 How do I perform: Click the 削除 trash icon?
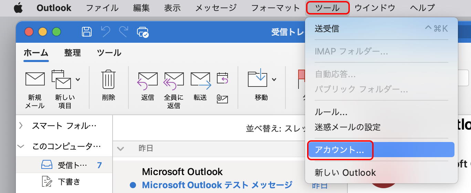pos(108,80)
